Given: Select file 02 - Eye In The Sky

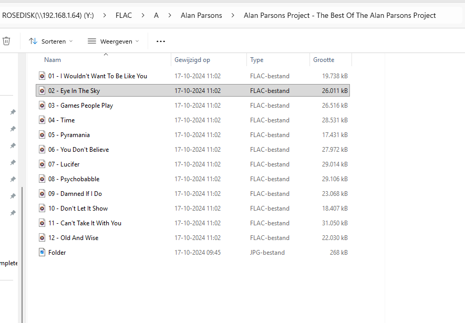Looking at the screenshot, I should pos(74,91).
